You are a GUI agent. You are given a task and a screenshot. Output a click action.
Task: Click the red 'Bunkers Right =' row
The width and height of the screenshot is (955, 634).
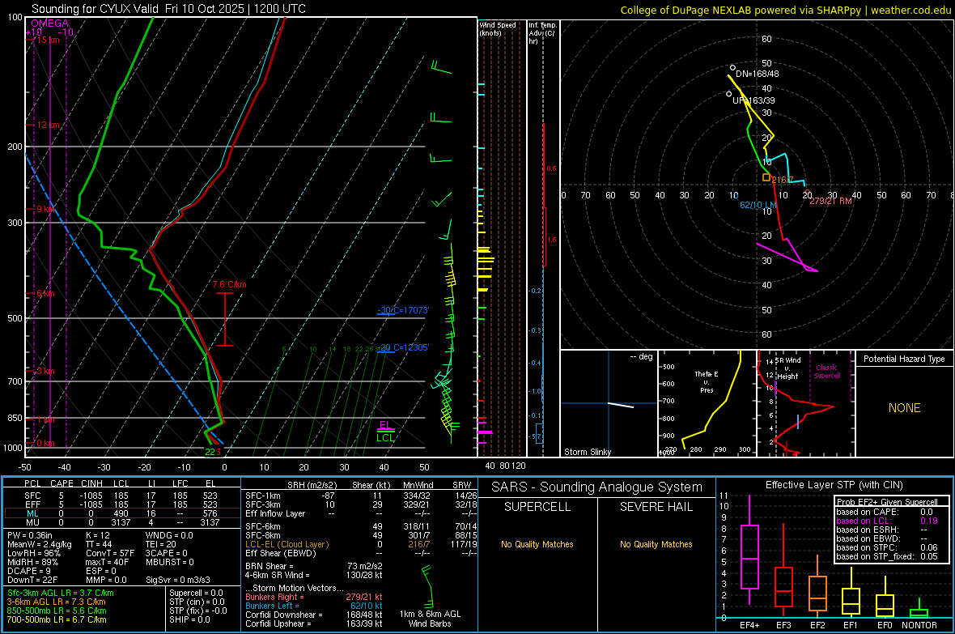314,597
